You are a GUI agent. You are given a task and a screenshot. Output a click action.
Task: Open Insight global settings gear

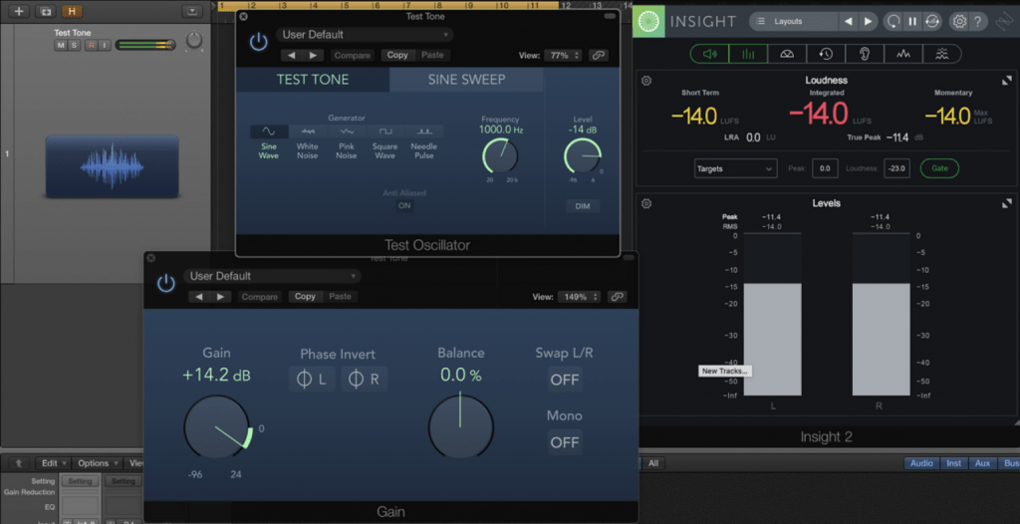pyautogui.click(x=959, y=21)
